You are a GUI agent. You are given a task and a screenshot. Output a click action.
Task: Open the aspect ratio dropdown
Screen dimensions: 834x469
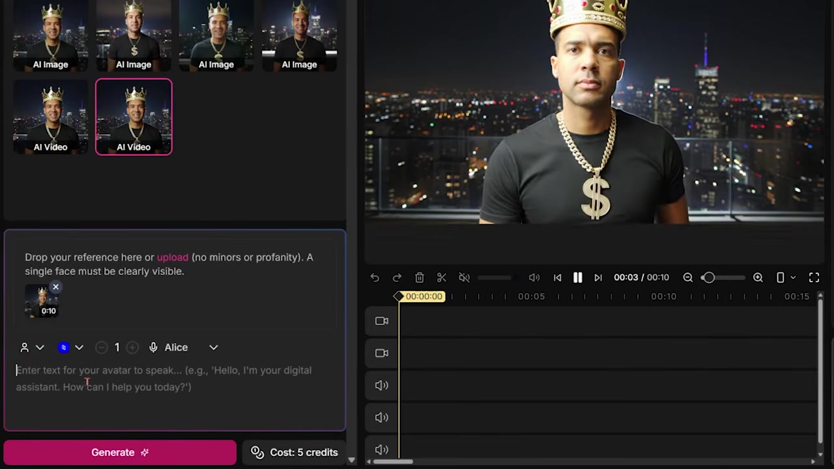[786, 277]
